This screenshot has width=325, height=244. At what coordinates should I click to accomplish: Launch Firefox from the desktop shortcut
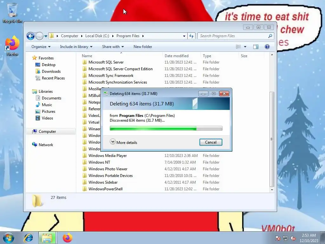point(12,46)
